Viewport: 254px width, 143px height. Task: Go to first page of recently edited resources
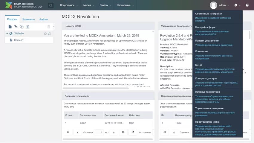click(164, 132)
